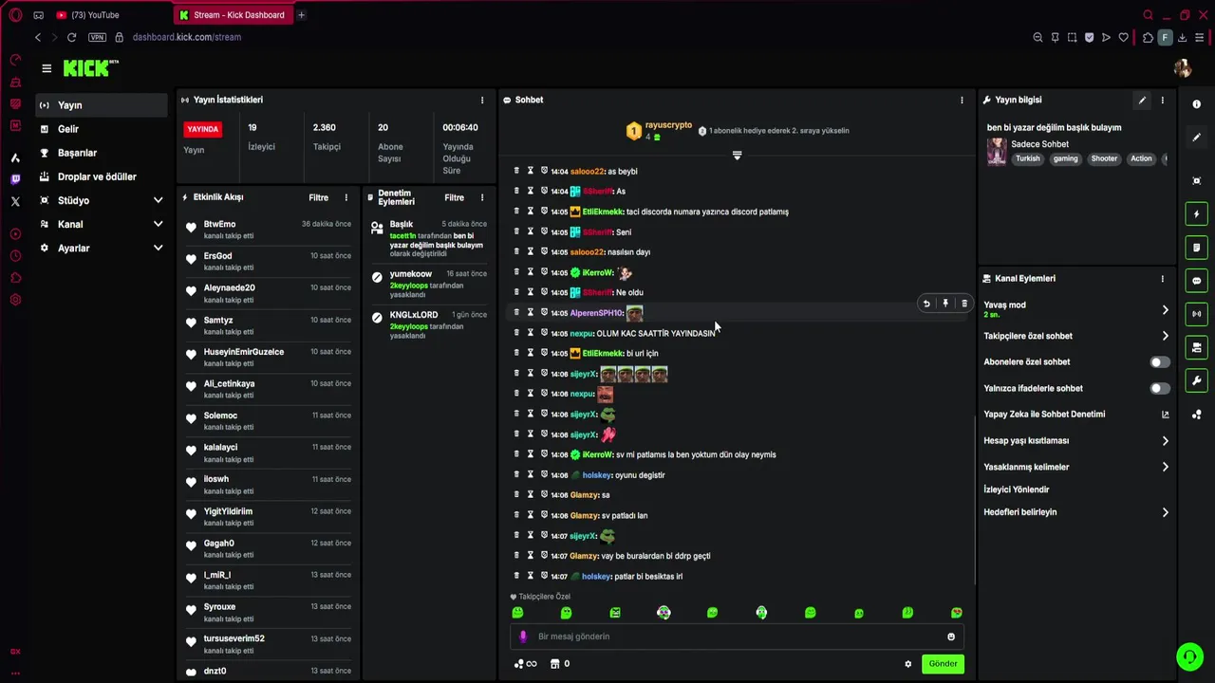Click the camera icon in right toolbar

point(1196,347)
